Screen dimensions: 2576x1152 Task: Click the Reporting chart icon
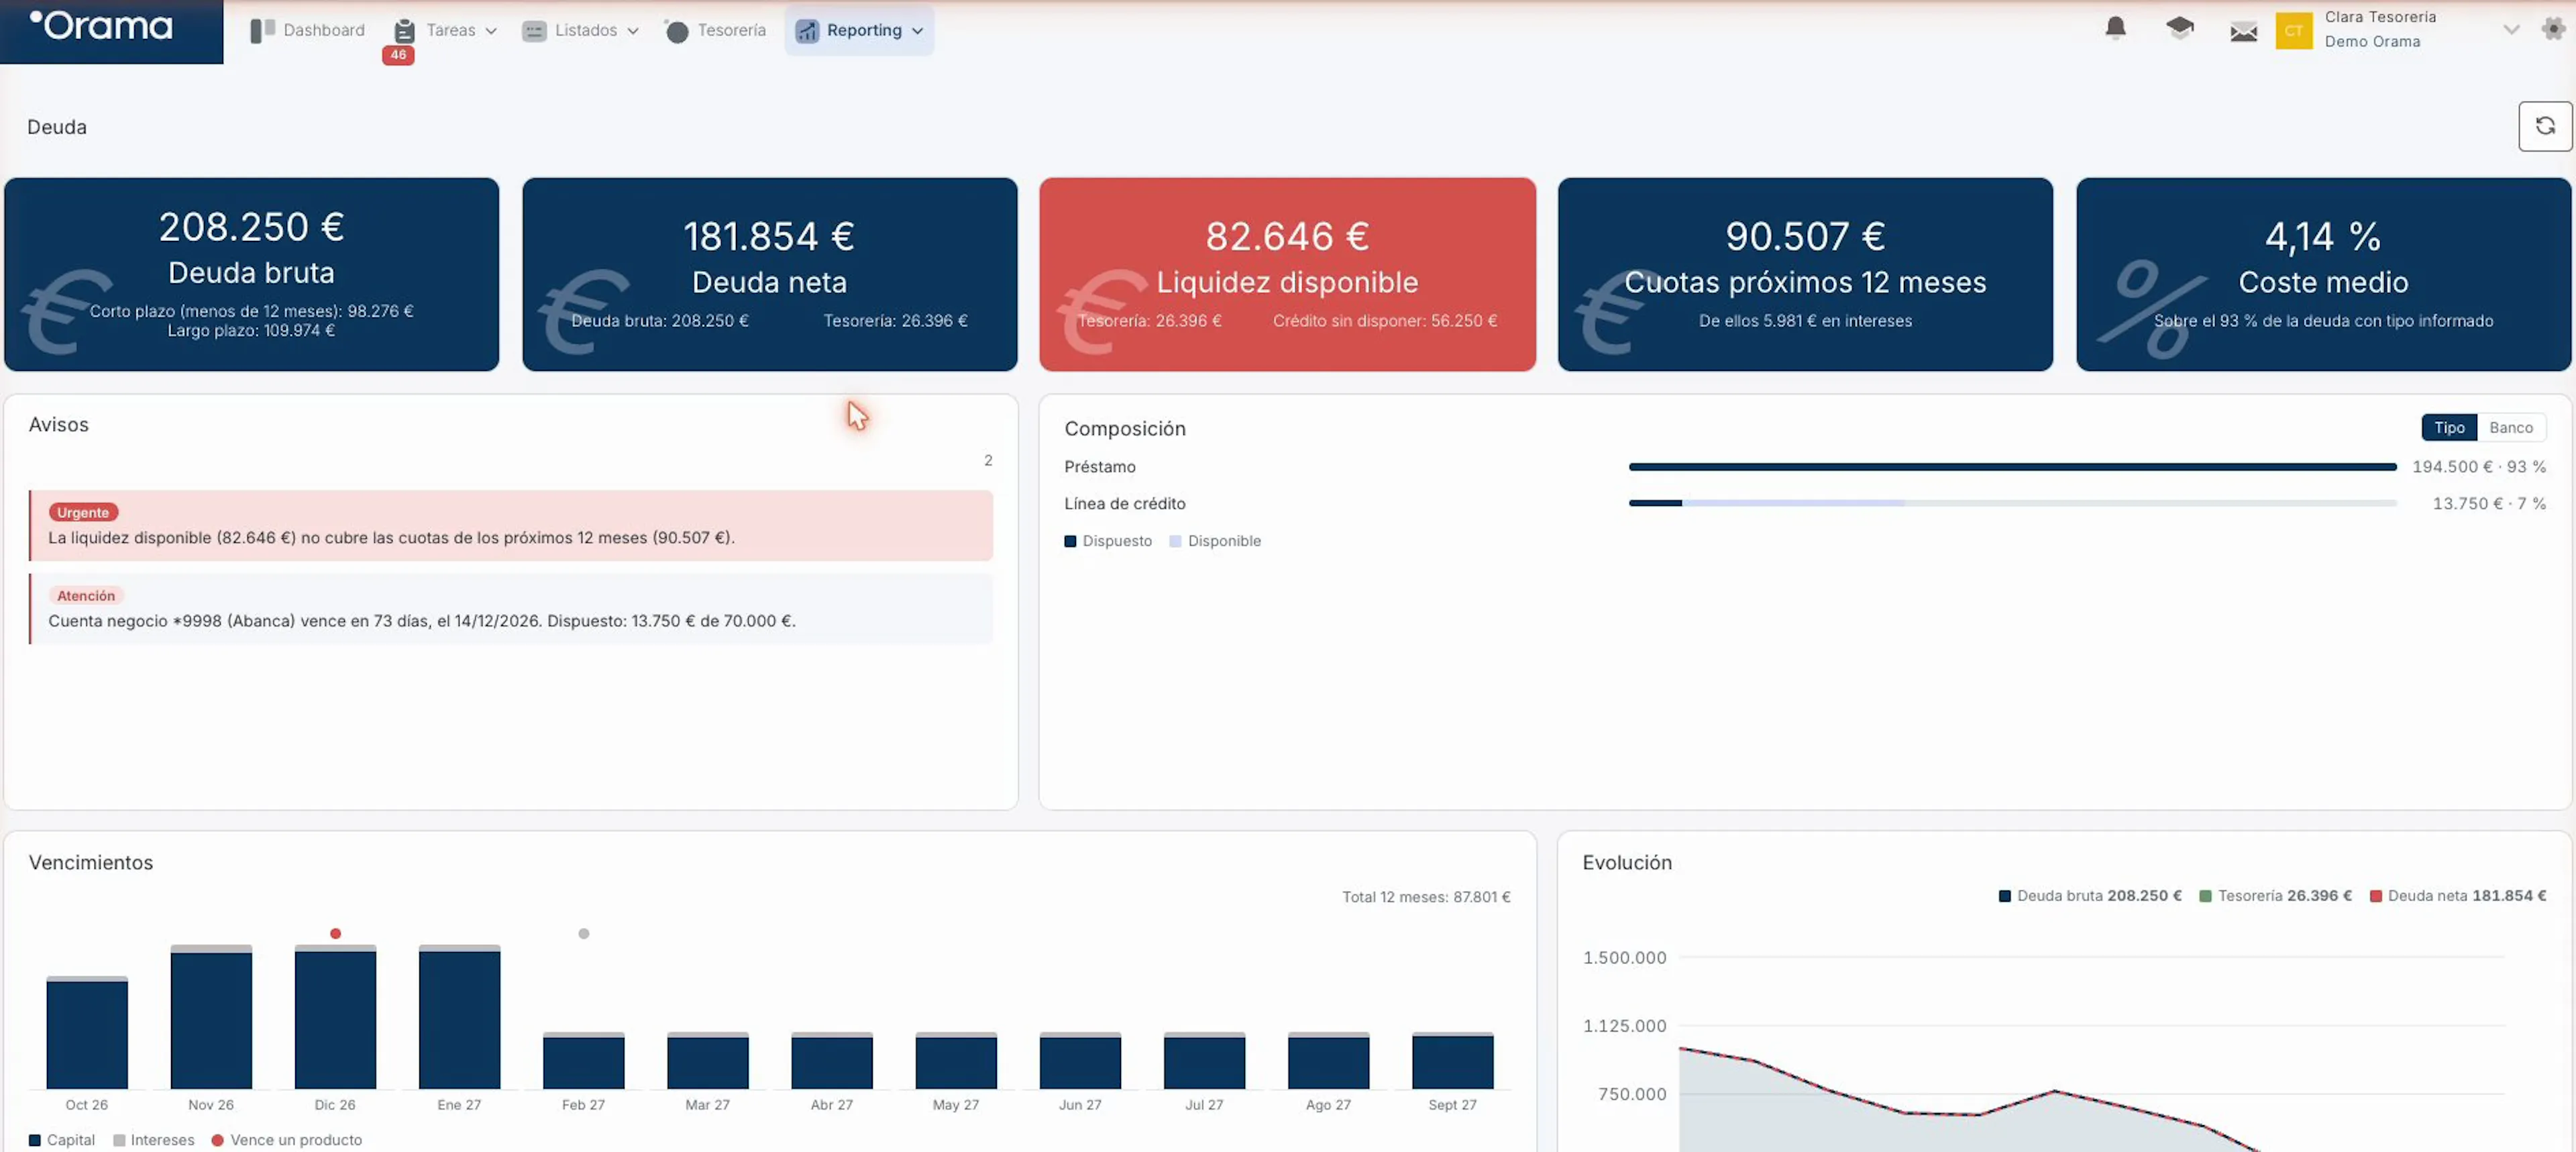(806, 31)
